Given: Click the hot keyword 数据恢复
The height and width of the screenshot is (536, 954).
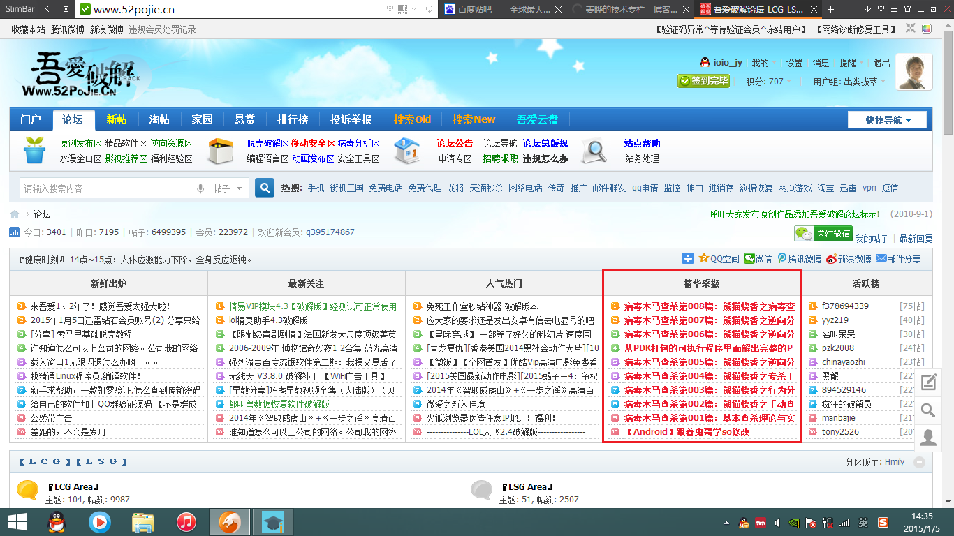Looking at the screenshot, I should pos(756,188).
